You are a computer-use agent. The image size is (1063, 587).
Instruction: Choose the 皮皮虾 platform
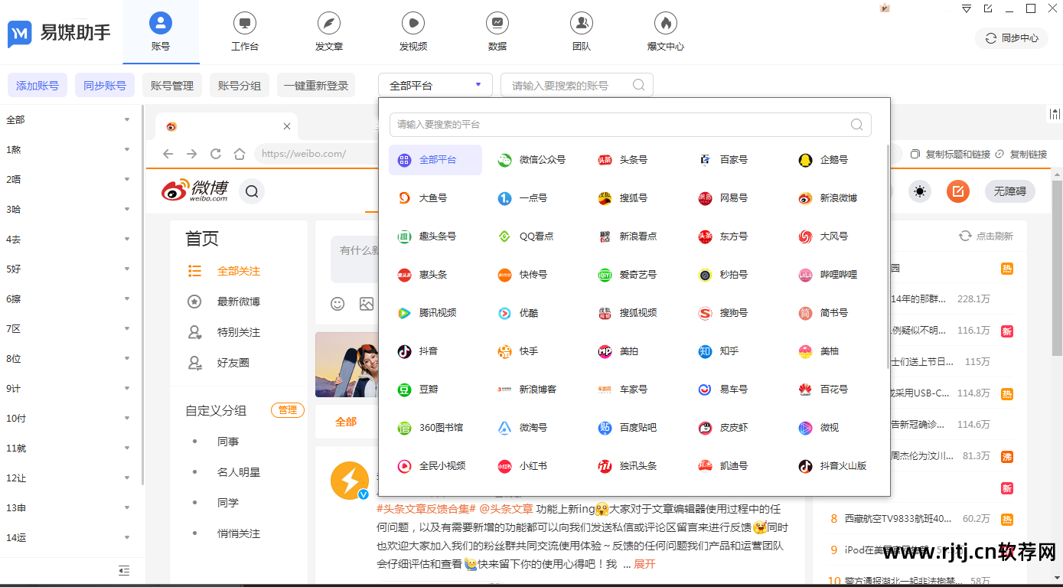[725, 428]
